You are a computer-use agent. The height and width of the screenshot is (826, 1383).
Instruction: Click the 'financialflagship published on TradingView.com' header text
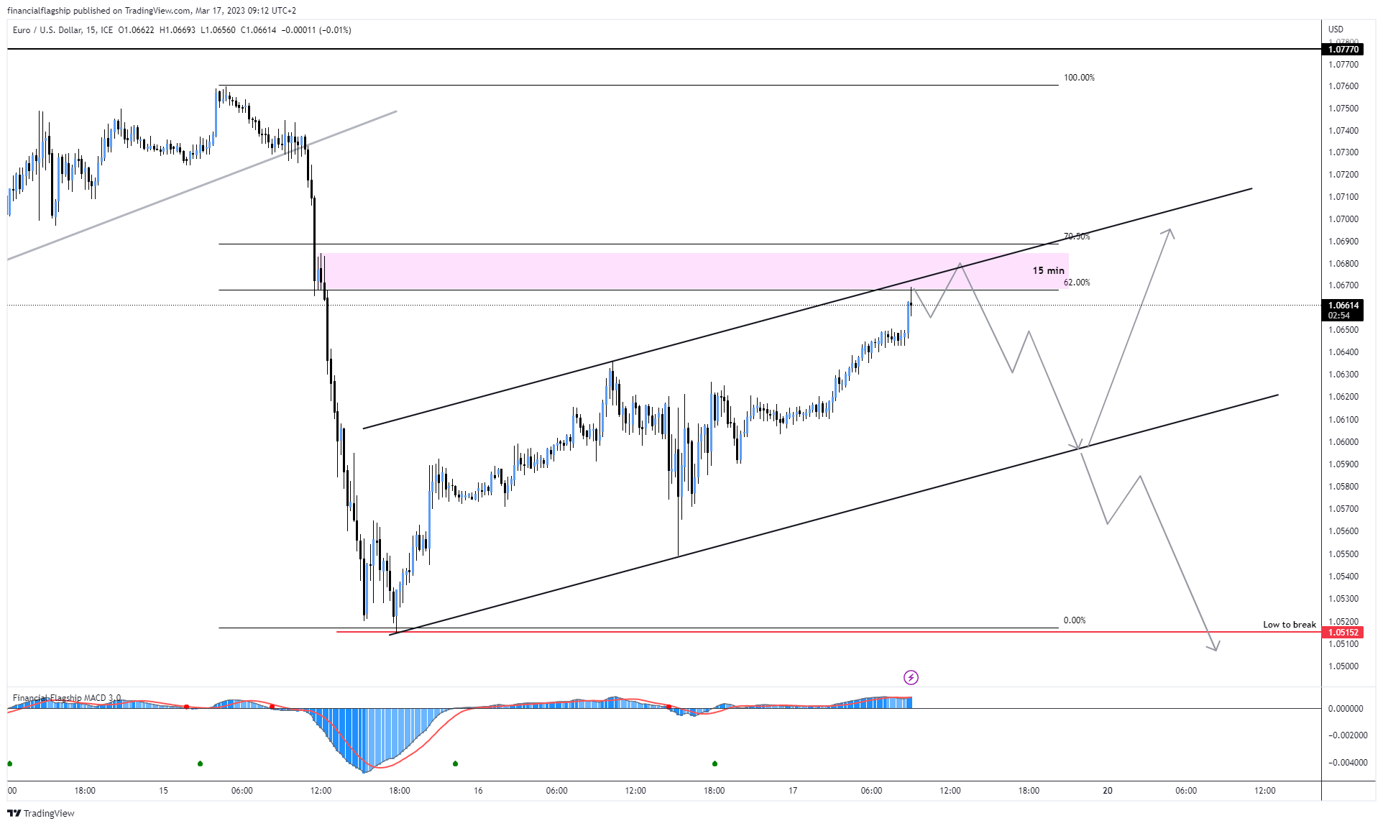[x=99, y=11]
